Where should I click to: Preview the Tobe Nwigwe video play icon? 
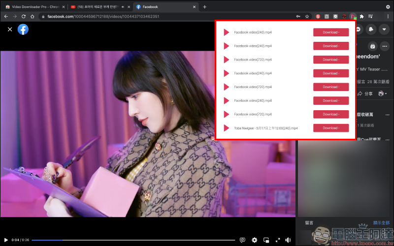coord(227,128)
